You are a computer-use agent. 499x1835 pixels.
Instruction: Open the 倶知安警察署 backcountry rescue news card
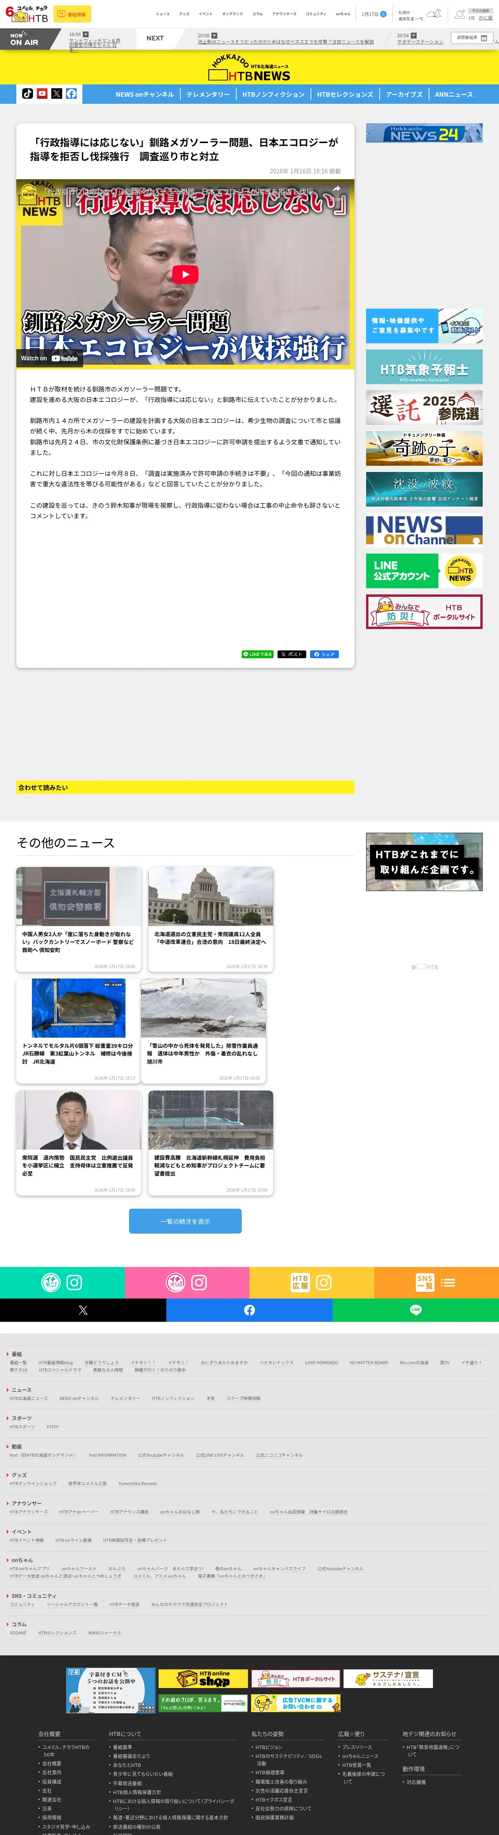[x=78, y=919]
